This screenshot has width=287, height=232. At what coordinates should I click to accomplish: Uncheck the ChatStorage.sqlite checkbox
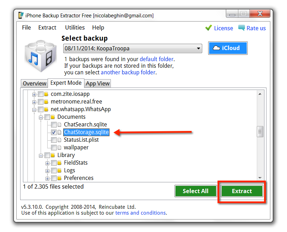pos(54,132)
